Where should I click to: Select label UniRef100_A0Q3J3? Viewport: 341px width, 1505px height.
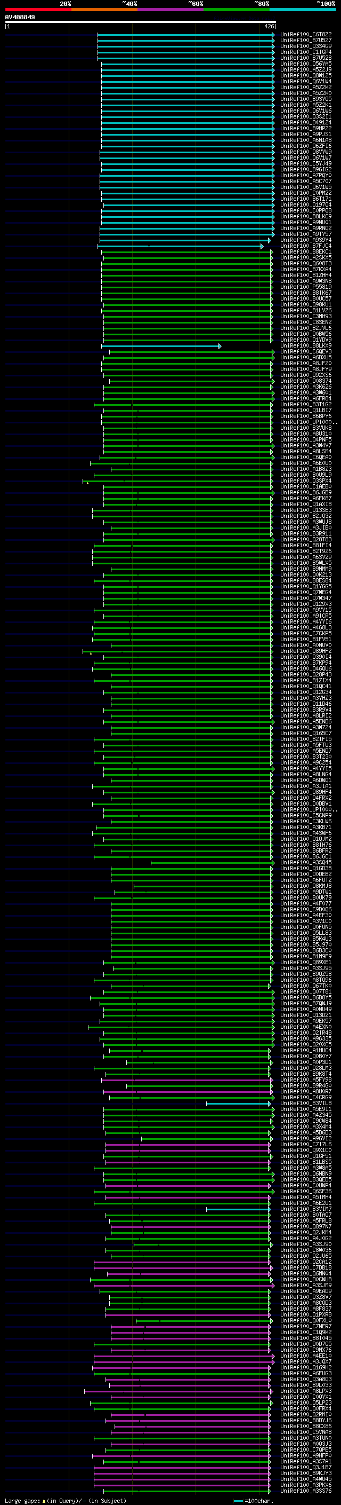click(306, 1444)
